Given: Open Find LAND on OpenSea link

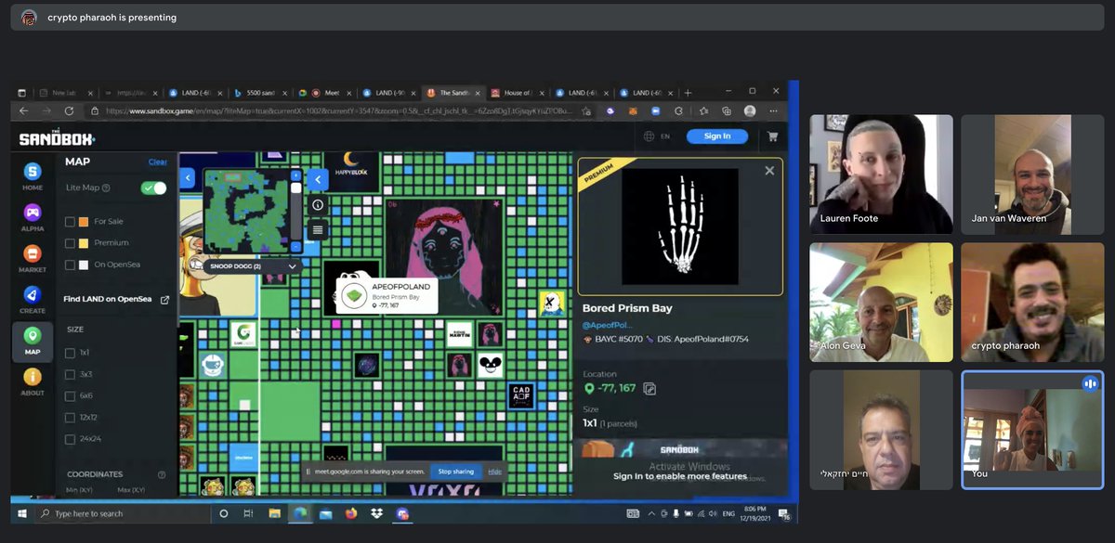Looking at the screenshot, I should 116,300.
